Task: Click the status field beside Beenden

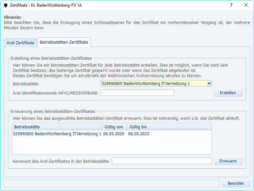Action: (112, 183)
